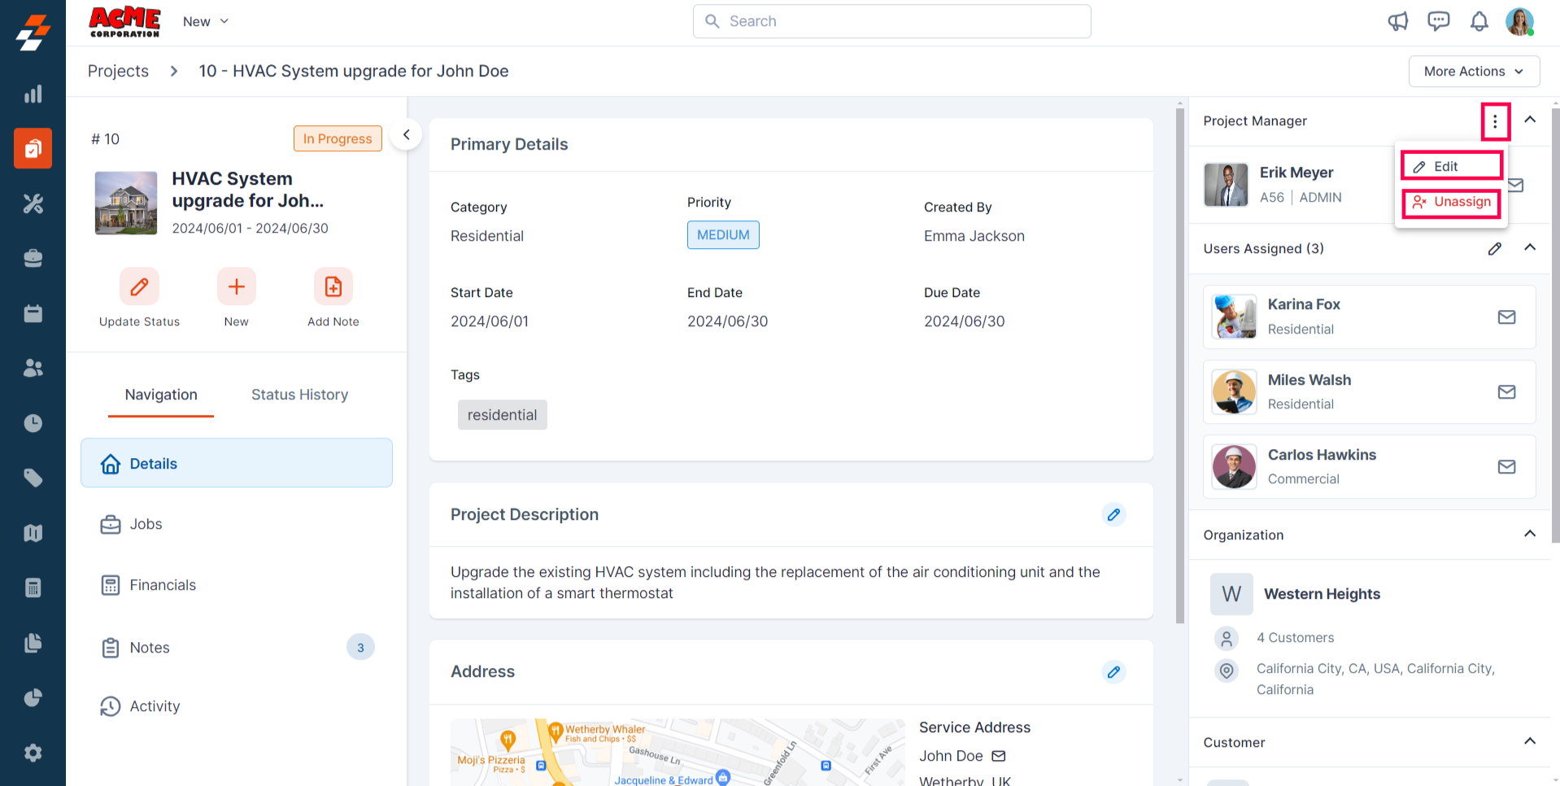This screenshot has width=1560, height=786.
Task: Open the chat messages icon
Action: pos(1438,21)
